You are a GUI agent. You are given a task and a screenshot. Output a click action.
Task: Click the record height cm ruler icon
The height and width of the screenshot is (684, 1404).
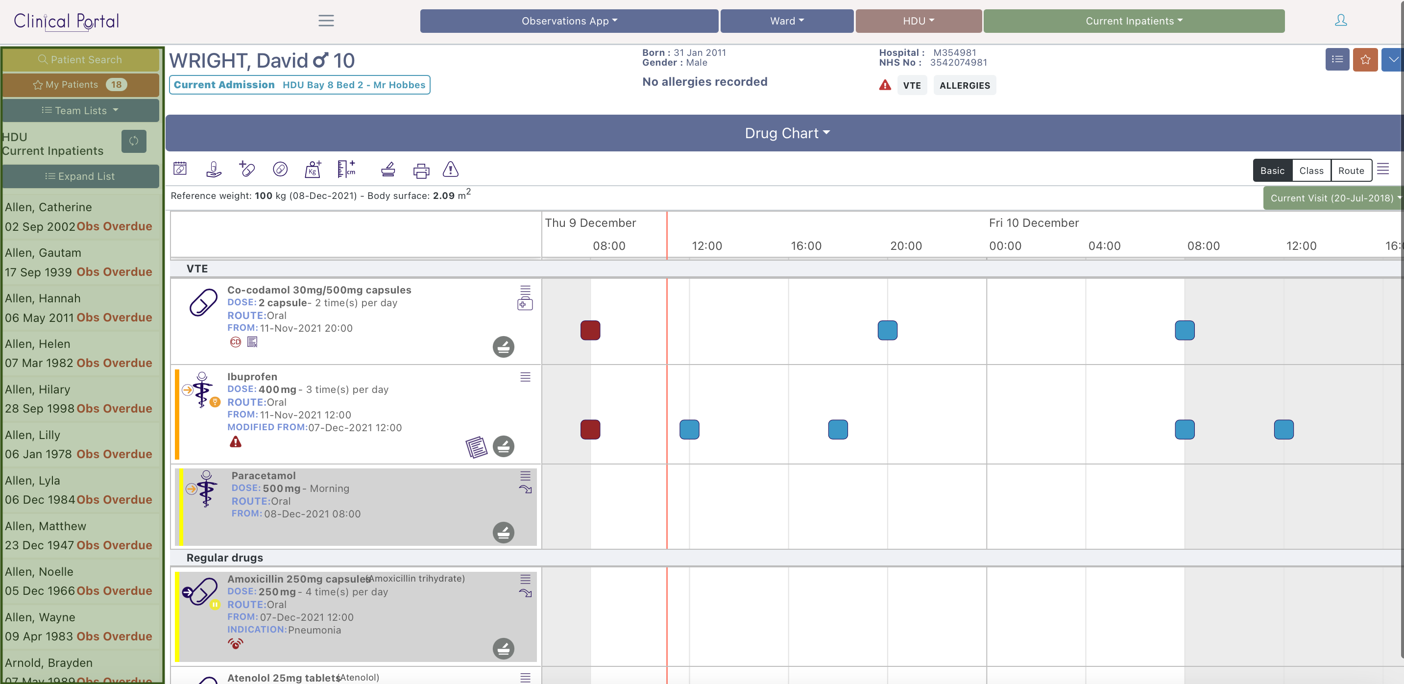pyautogui.click(x=346, y=170)
